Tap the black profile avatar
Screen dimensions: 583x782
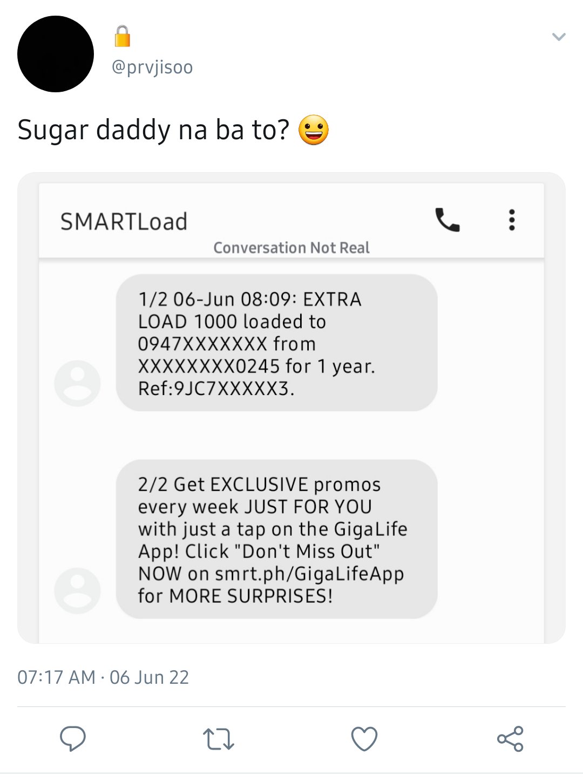pyautogui.click(x=56, y=54)
